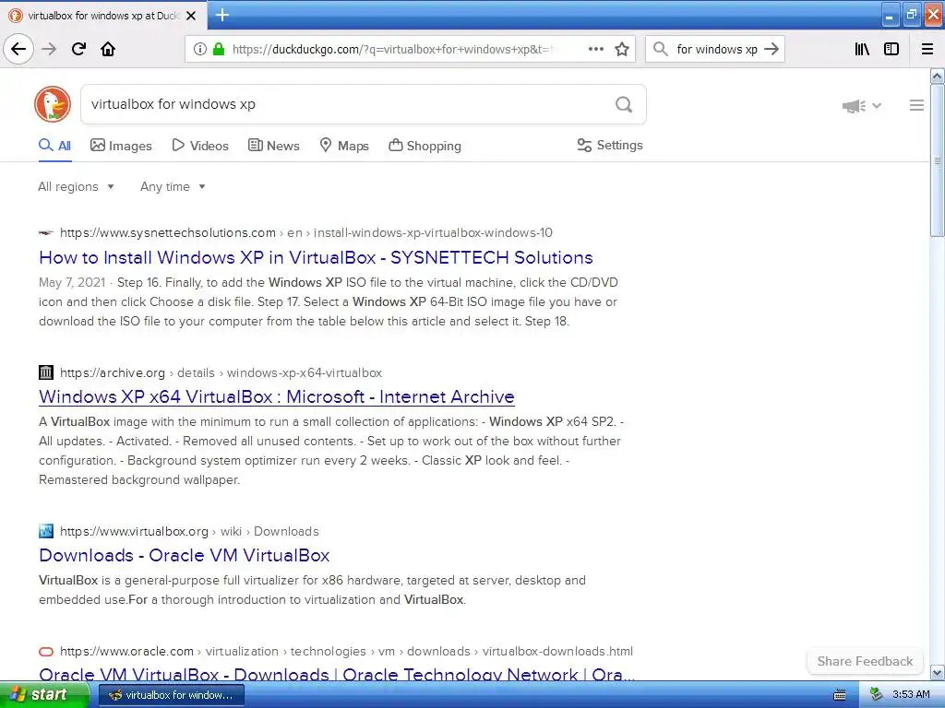The image size is (945, 708).
Task: Switch to News search tab
Action: coord(273,146)
